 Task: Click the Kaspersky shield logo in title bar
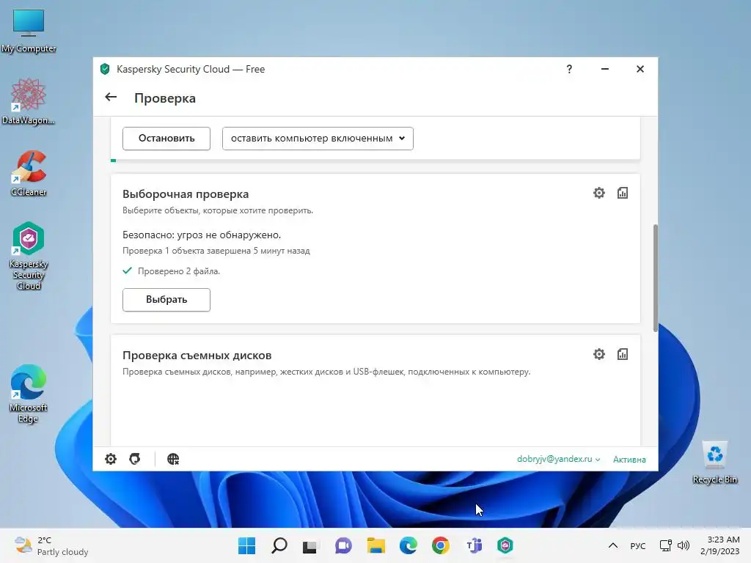coord(105,69)
